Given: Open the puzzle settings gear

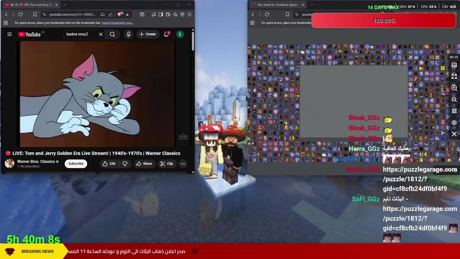Looking at the screenshot, I should tap(454, 123).
